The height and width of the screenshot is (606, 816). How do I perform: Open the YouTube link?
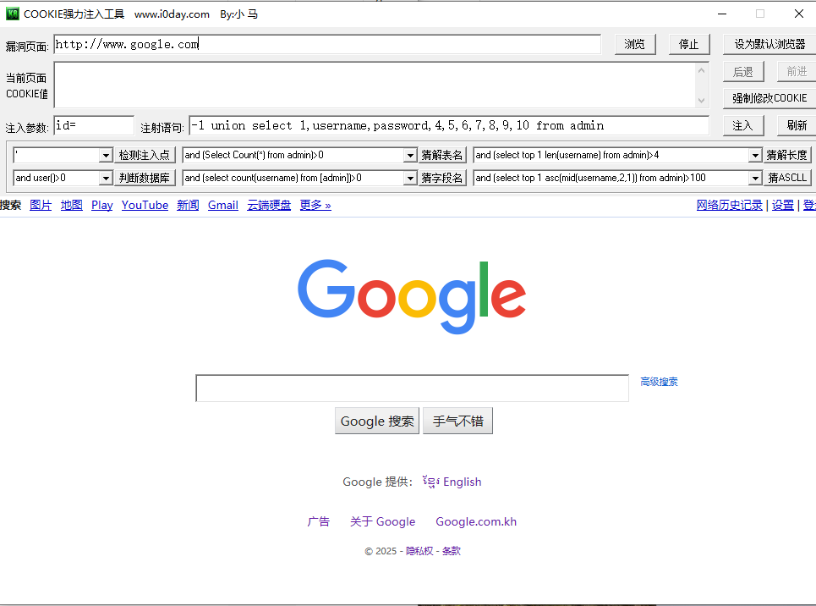(x=145, y=206)
